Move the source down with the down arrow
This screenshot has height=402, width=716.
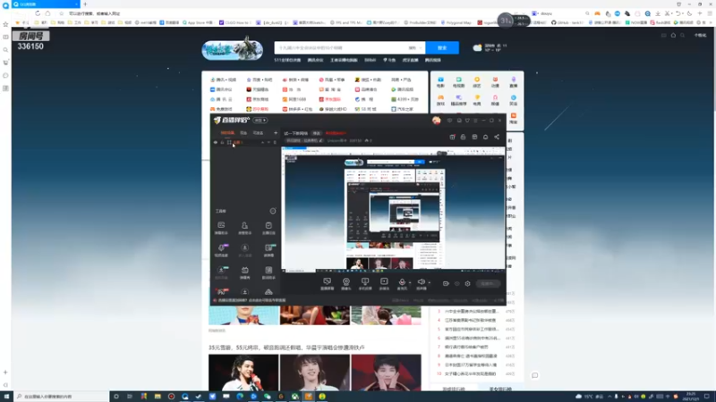pos(268,143)
